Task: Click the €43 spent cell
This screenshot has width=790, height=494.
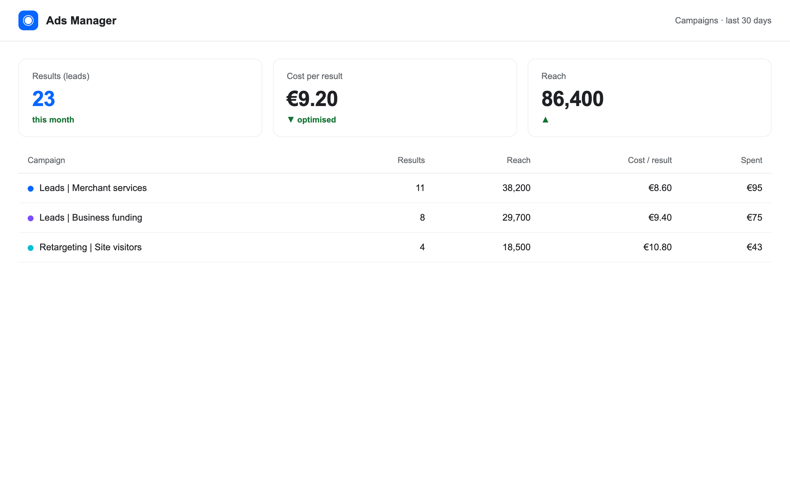Action: [754, 247]
